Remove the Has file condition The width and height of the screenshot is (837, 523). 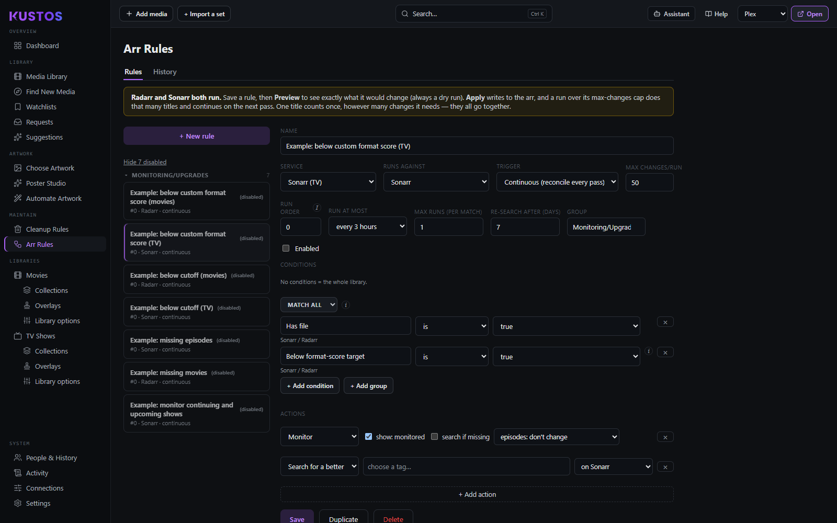[x=665, y=322]
